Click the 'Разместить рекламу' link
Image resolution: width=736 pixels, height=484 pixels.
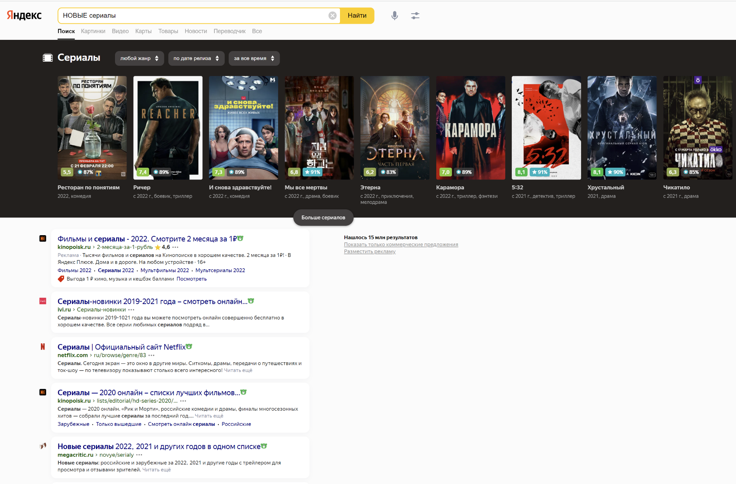pyautogui.click(x=370, y=251)
